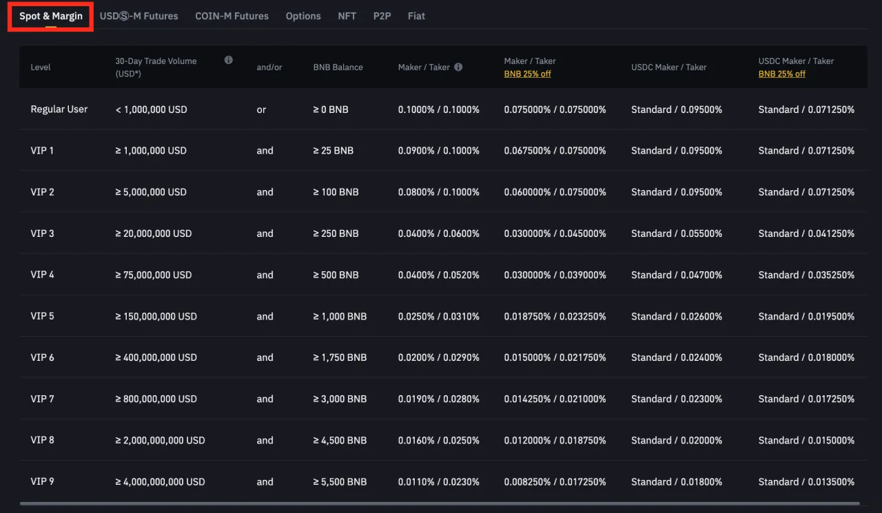This screenshot has height=513, width=882.
Task: Switch to the Spot & Margin tab
Action: (51, 16)
